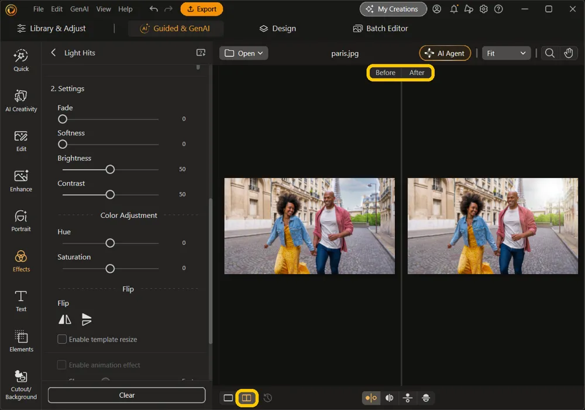Screen dimensions: 585x410
Task: Open settings gear in title bar
Action: (x=484, y=9)
